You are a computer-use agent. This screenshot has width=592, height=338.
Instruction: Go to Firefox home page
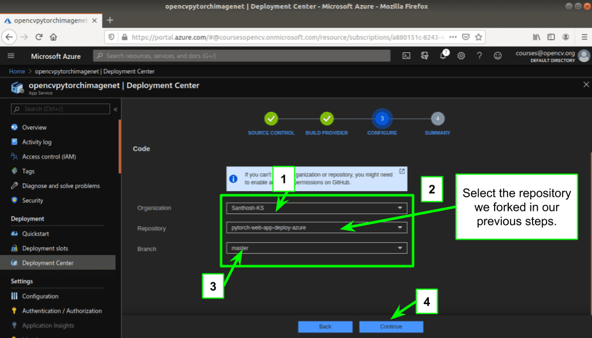pos(54,37)
